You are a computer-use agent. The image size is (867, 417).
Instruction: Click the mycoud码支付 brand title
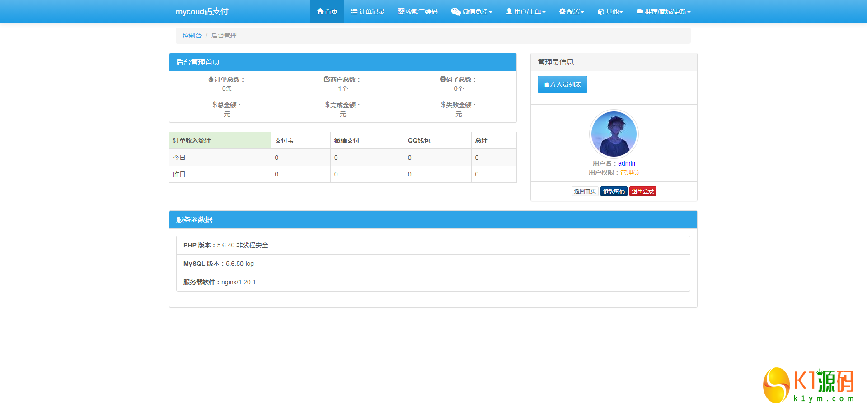[x=202, y=12]
